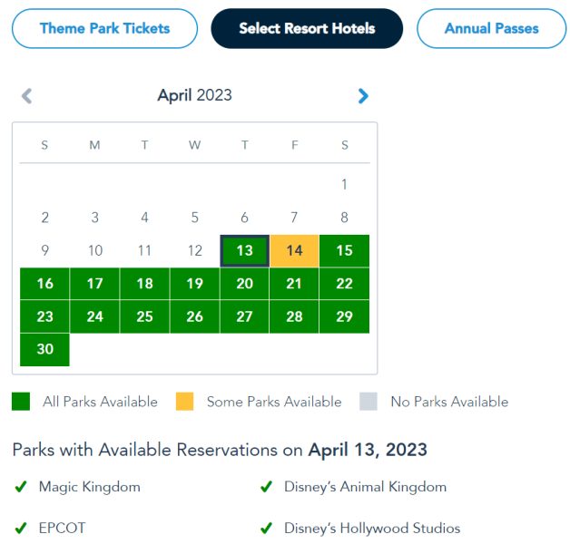The image size is (570, 544).
Task: Click yellow Some Parks Available legend swatch
Action: [185, 402]
